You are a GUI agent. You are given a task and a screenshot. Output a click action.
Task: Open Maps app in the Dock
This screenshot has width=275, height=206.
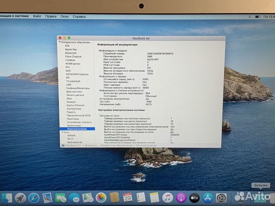(x=88, y=198)
